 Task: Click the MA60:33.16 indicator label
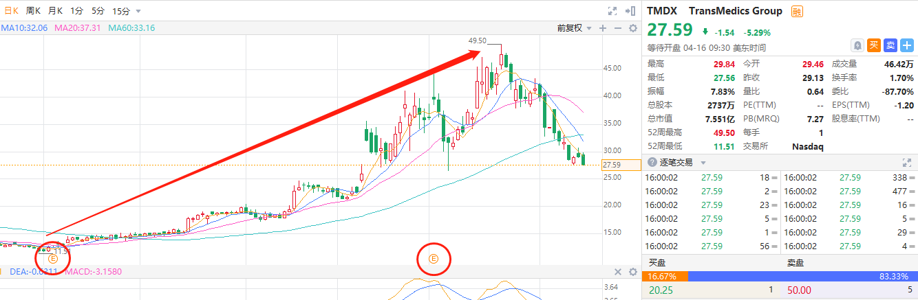[131, 28]
